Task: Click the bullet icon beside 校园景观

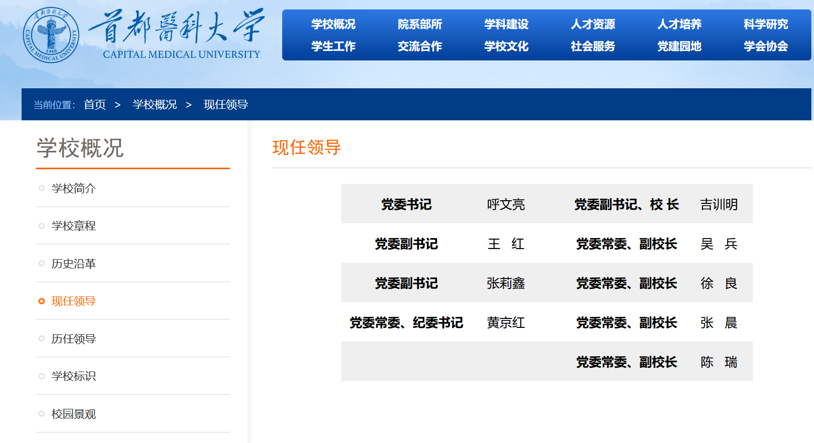Action: coord(42,414)
